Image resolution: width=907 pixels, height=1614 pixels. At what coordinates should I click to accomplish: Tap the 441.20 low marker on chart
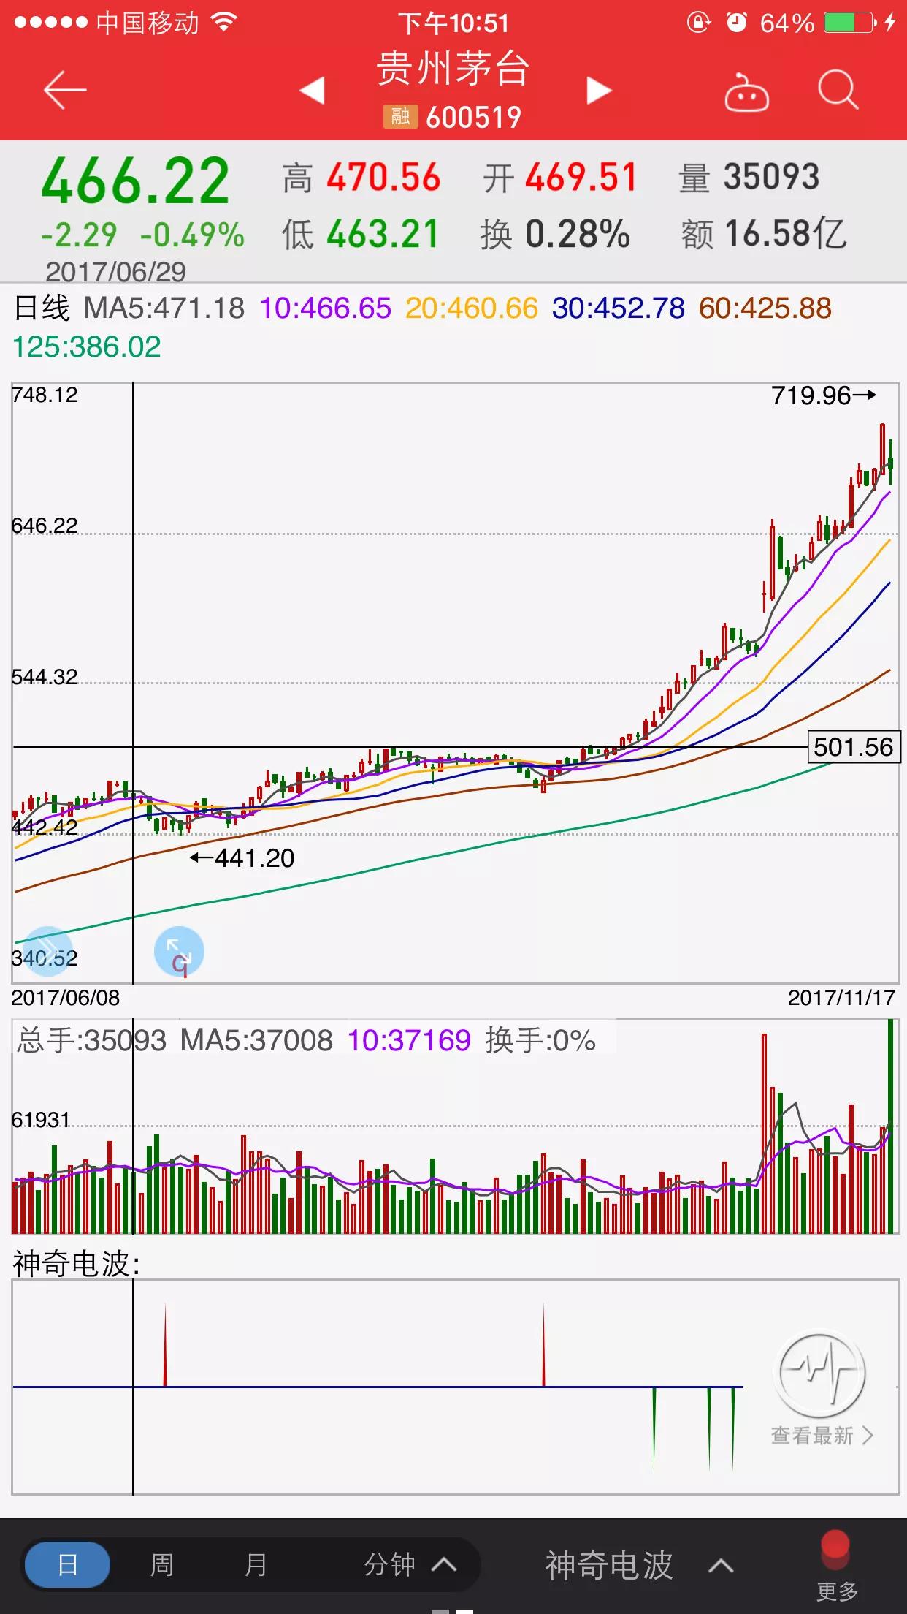[242, 857]
